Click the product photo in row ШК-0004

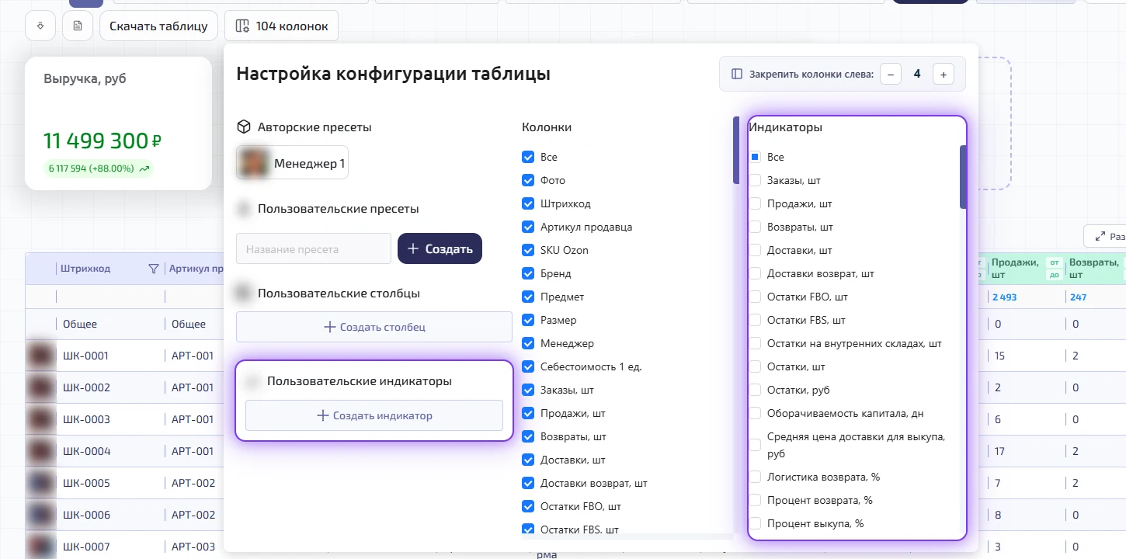[x=41, y=451]
